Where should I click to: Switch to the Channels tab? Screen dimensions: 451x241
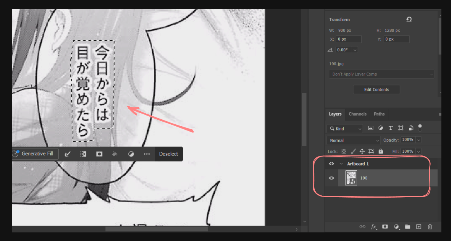pos(357,114)
